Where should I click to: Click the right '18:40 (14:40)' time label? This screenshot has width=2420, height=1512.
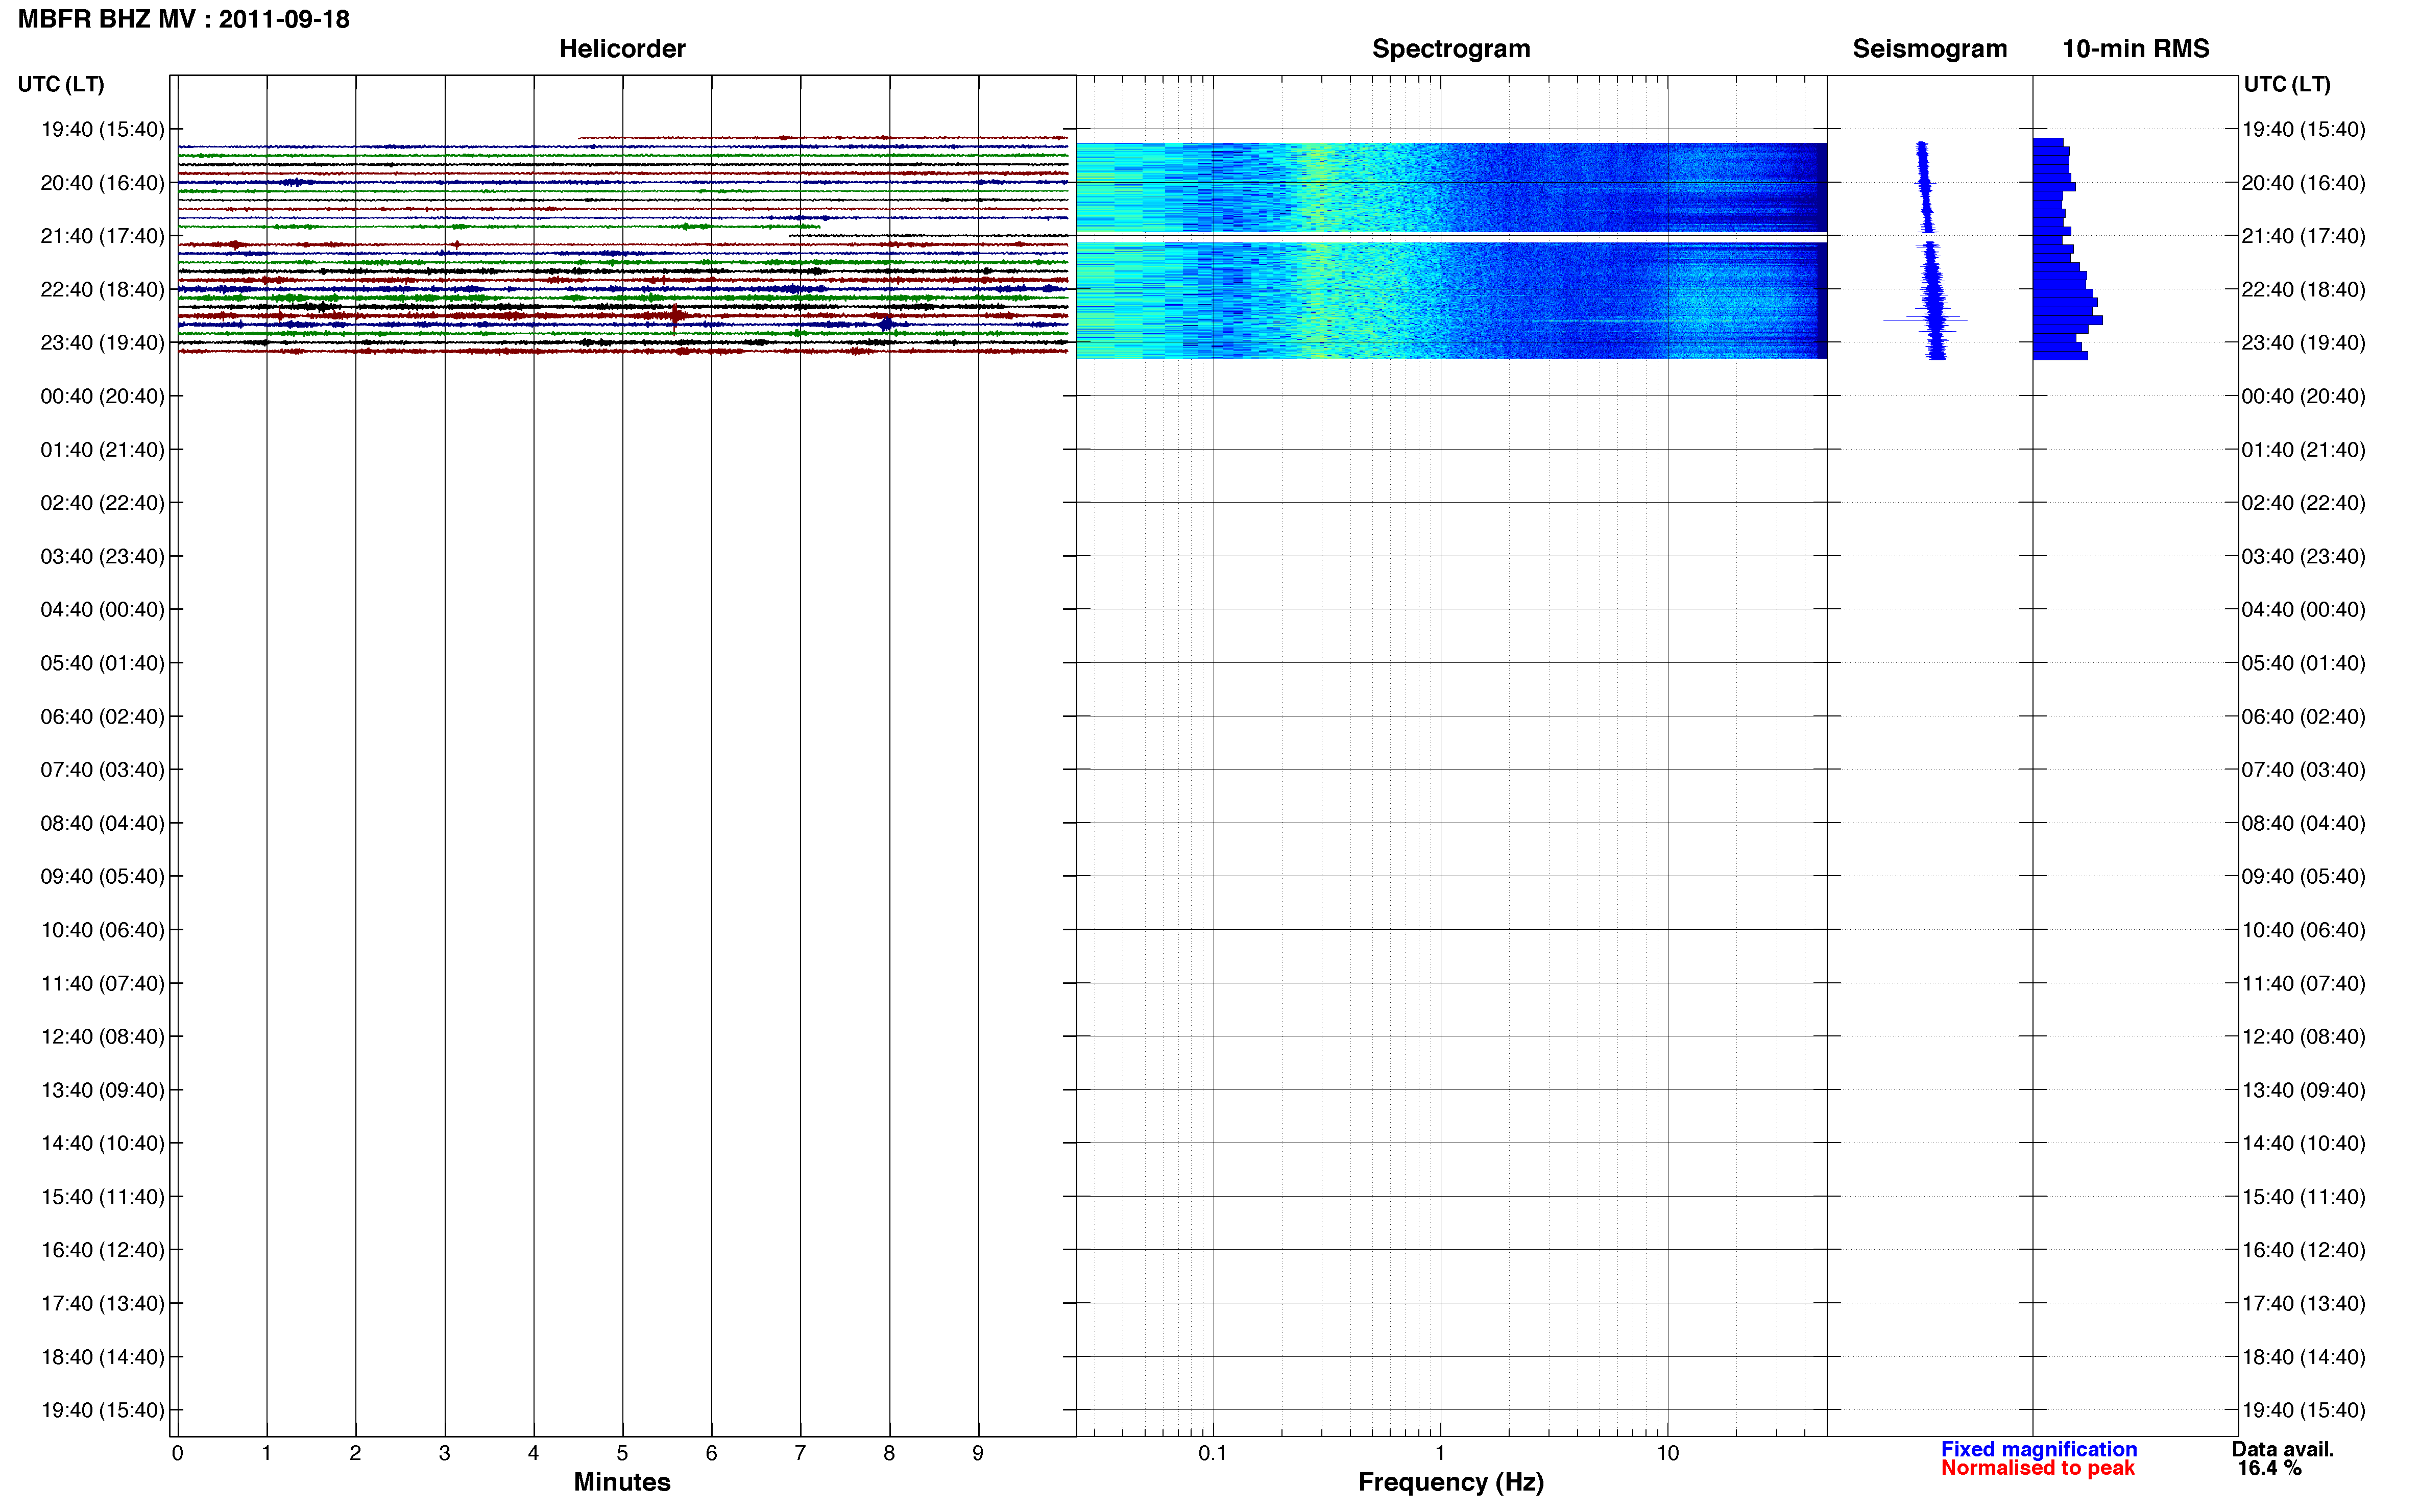point(2303,1357)
